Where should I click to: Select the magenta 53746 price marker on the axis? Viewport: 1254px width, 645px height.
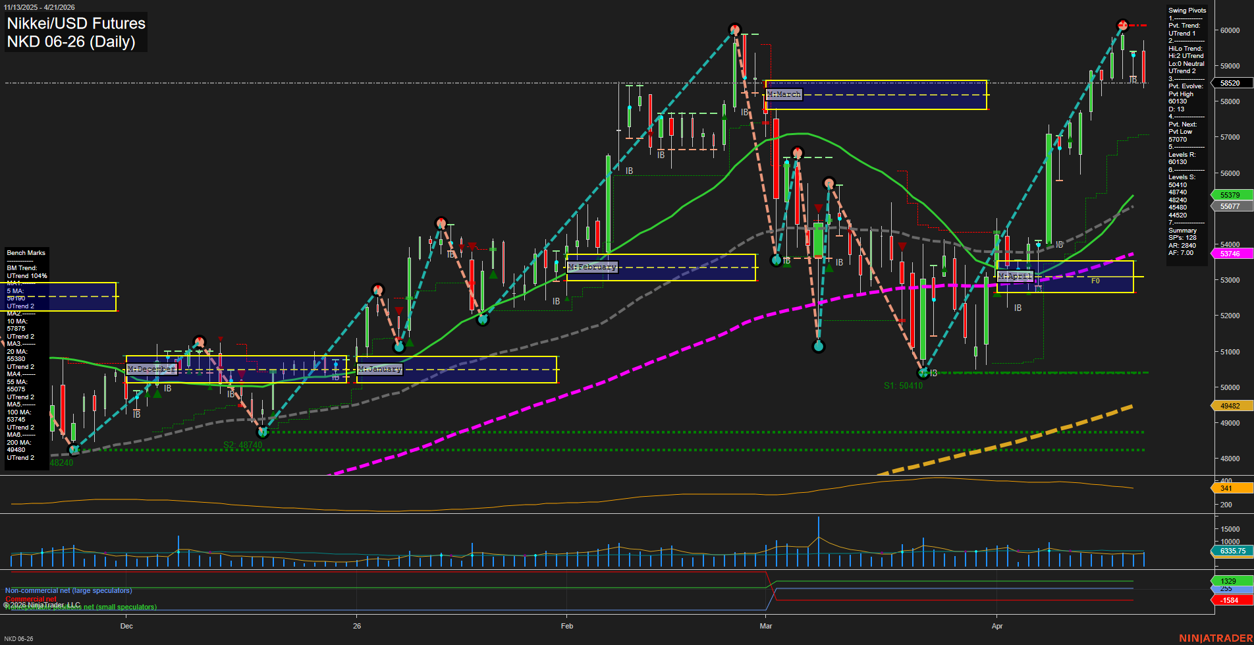click(x=1230, y=254)
